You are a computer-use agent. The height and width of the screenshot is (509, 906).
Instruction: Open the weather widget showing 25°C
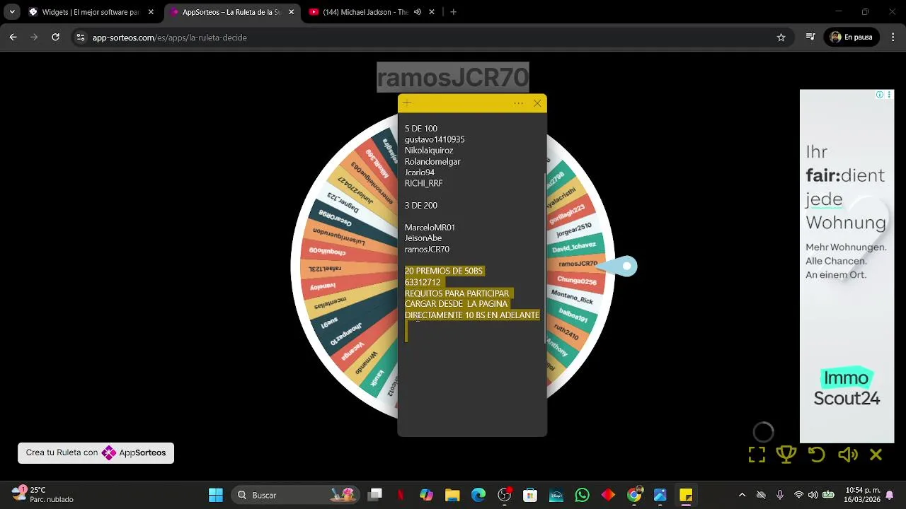point(44,495)
